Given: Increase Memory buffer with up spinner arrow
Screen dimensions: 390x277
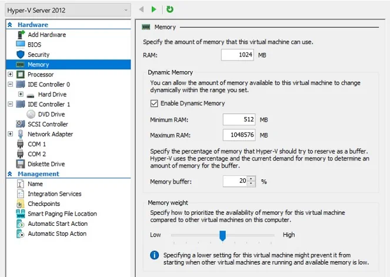Looking at the screenshot, I should click(252, 179).
